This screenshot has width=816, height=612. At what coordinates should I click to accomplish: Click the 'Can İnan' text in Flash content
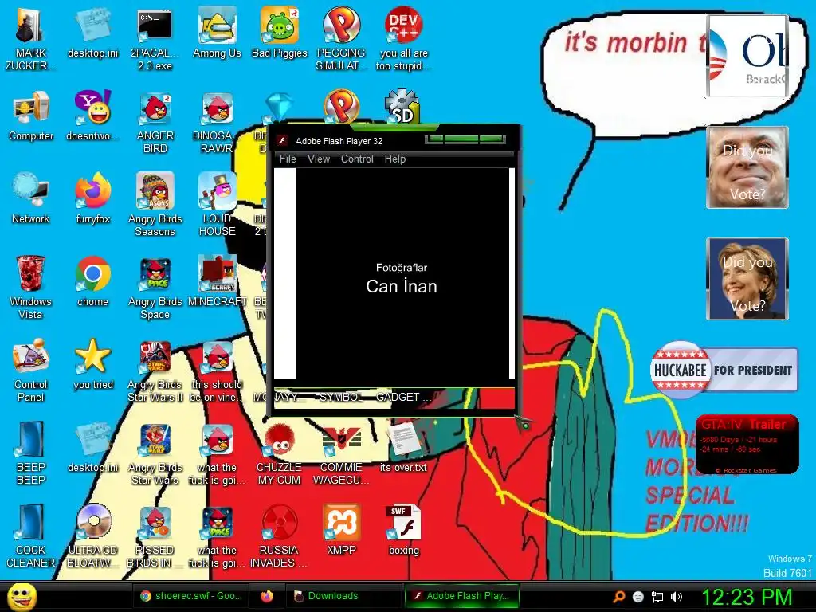402,286
